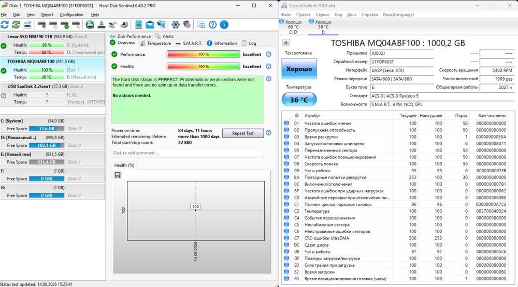Image resolution: width=518 pixels, height=287 pixels.
Task: Click the 'Click to add comment' field
Action: 188,153
